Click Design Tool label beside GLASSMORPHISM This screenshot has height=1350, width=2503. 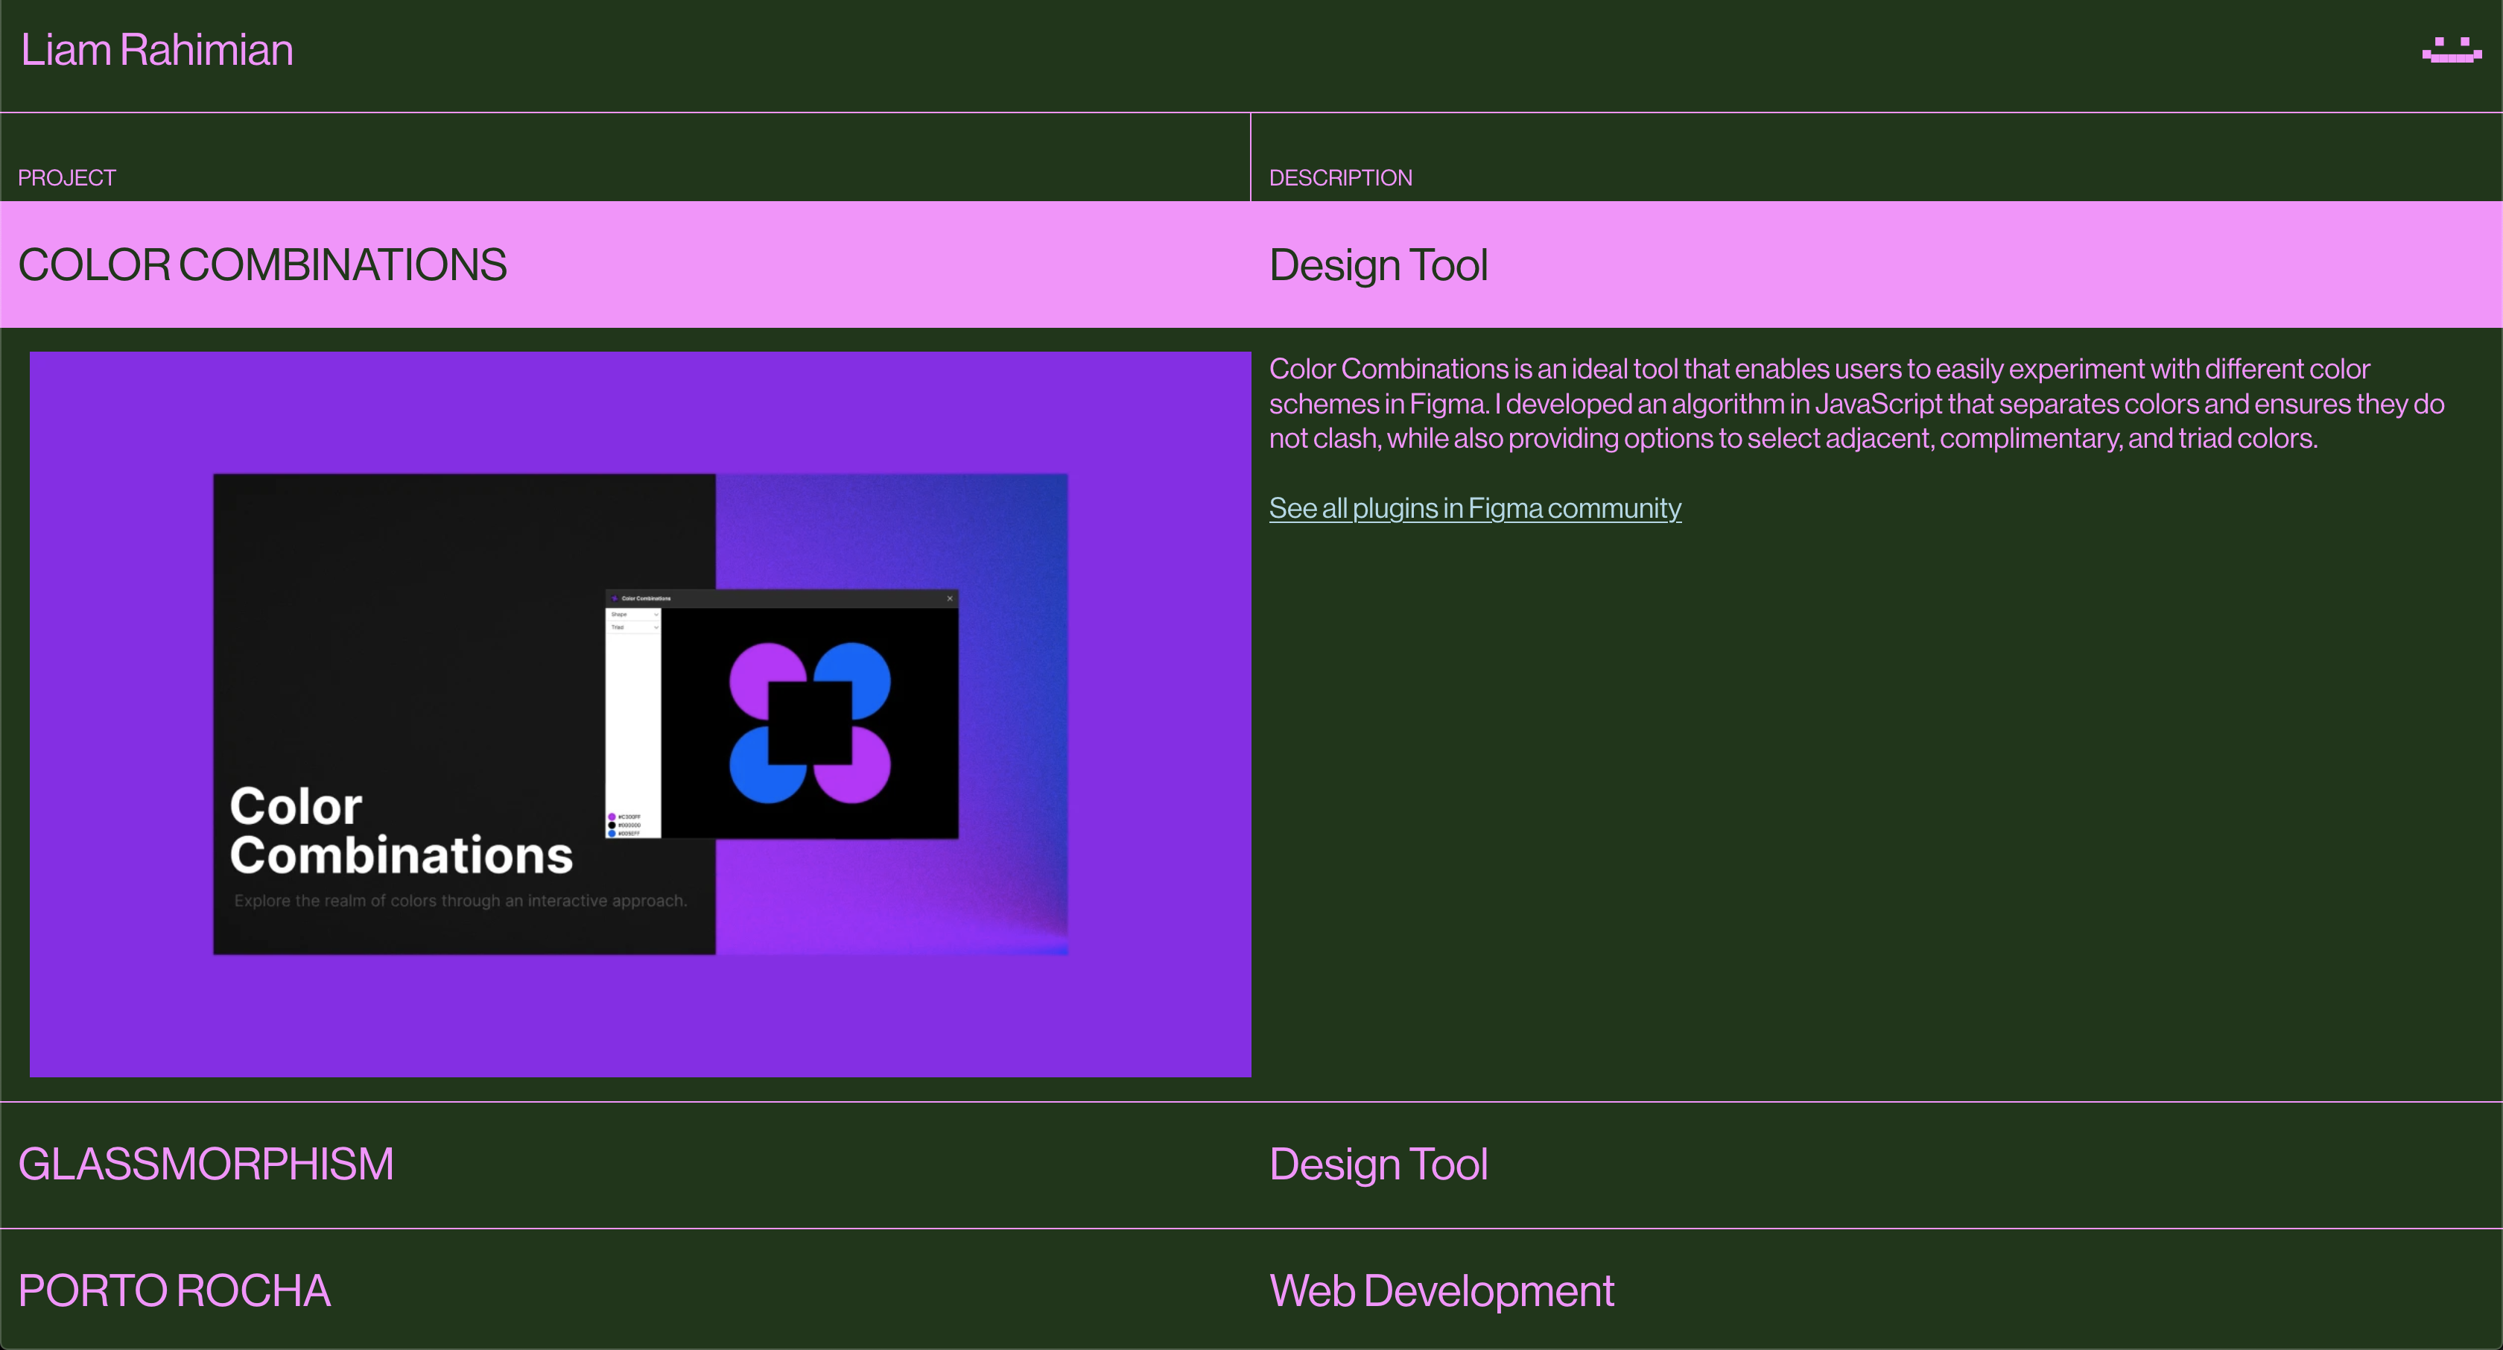[x=1378, y=1164]
